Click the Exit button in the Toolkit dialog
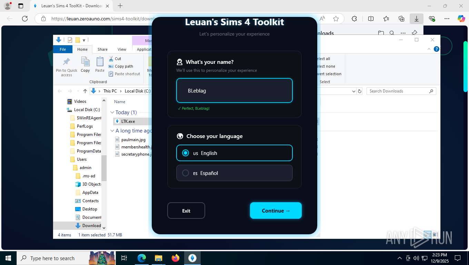Image resolution: width=469 pixels, height=265 pixels. click(186, 210)
